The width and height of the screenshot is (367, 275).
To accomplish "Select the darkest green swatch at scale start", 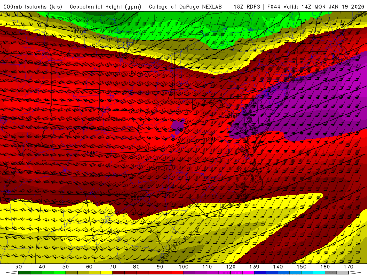I will pos(24,272).
